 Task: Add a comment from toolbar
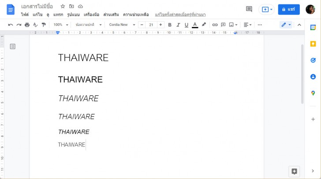(x=223, y=25)
